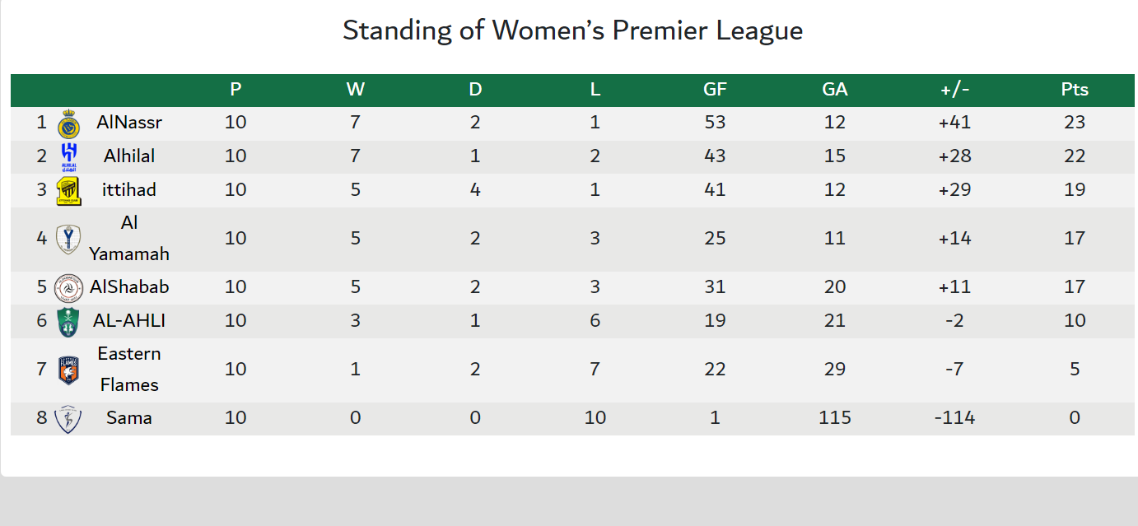
Task: Select the Sama team name
Action: [x=129, y=418]
